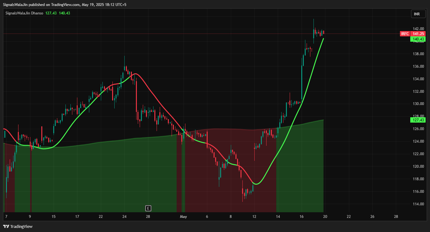Click the 122.00 price scale label
430x232 pixels.
(x=418, y=154)
